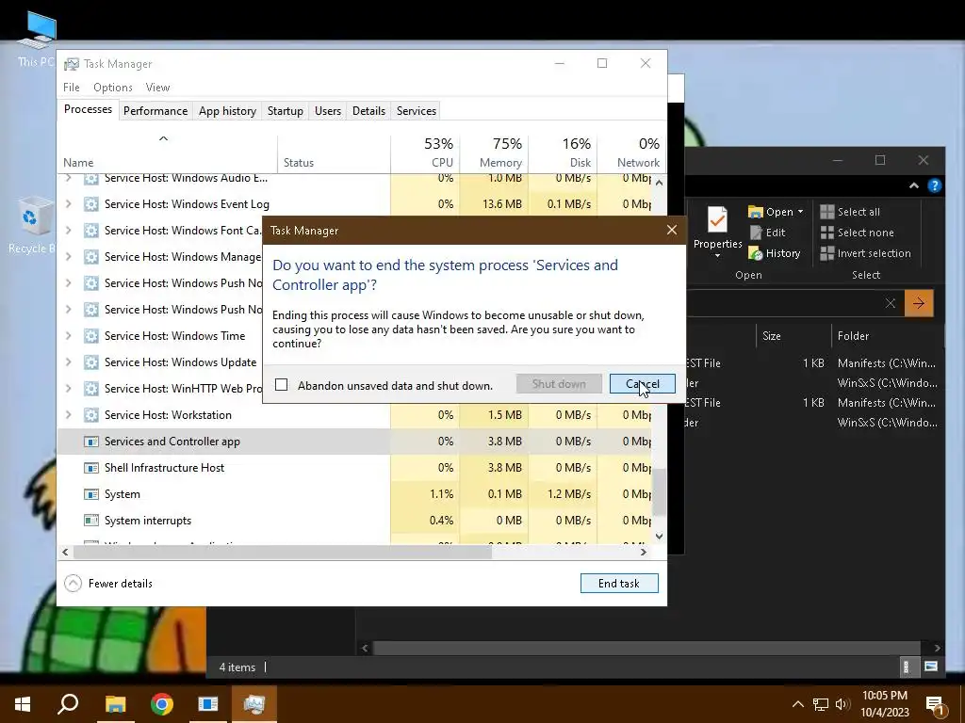Viewport: 965px width, 723px height.
Task: Expand Service Host: Windows Audio row
Action: pyautogui.click(x=68, y=178)
